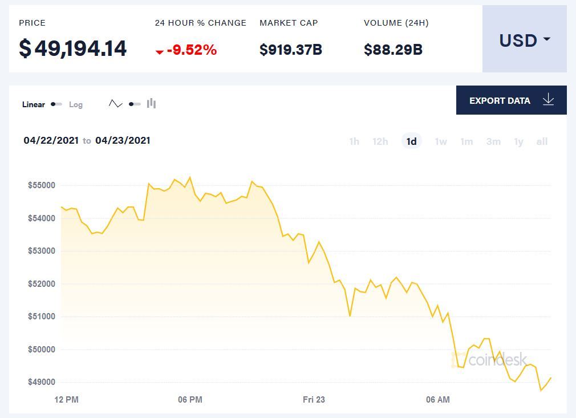Screen dimensions: 576x418
Task: Click the Log scale label
Action: pos(76,104)
